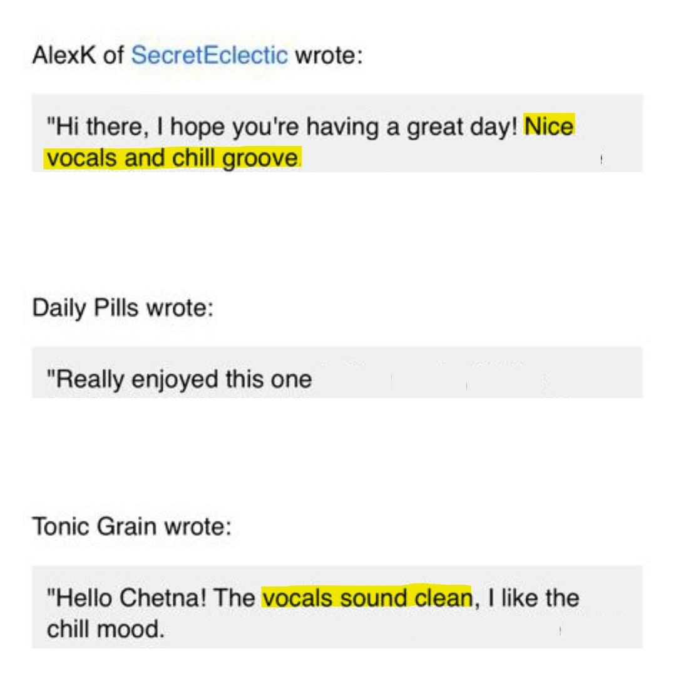Screen dimensions: 676x676
Task: Click the AlexK author name
Action: (64, 55)
